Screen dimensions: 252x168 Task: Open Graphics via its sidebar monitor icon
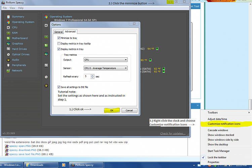pos(8,44)
